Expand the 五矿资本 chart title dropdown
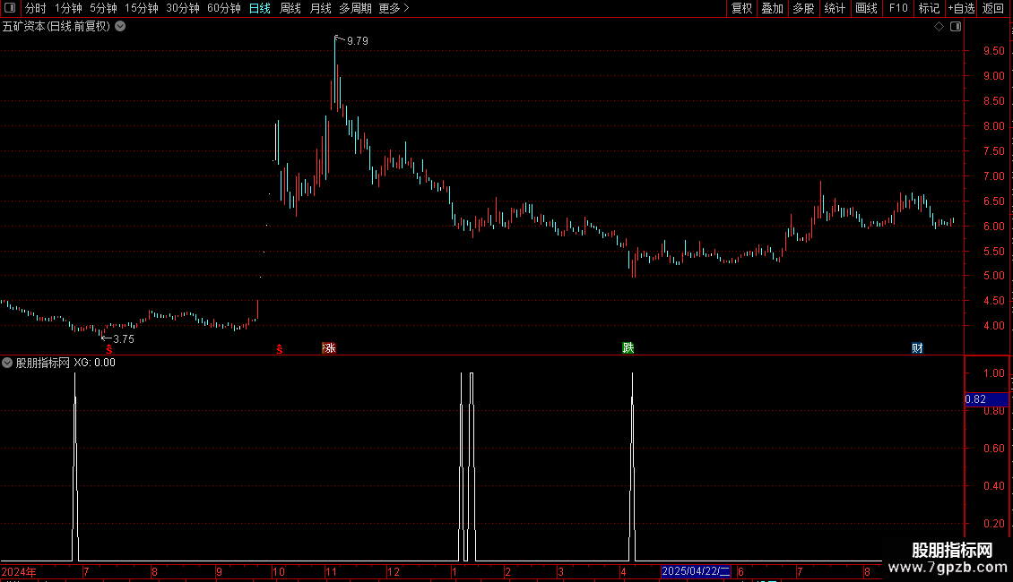Screen dimensions: 1013x582 [x=120, y=27]
